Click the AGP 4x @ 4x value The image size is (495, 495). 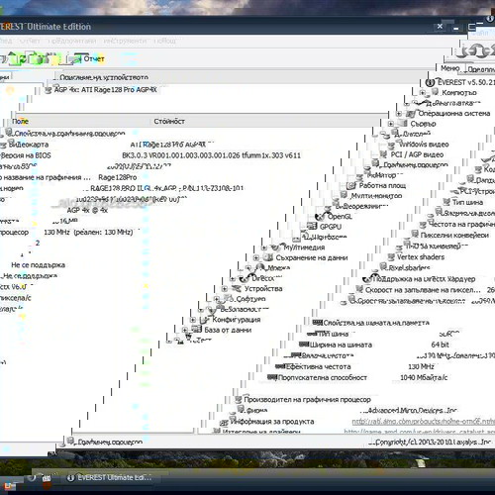coord(87,210)
